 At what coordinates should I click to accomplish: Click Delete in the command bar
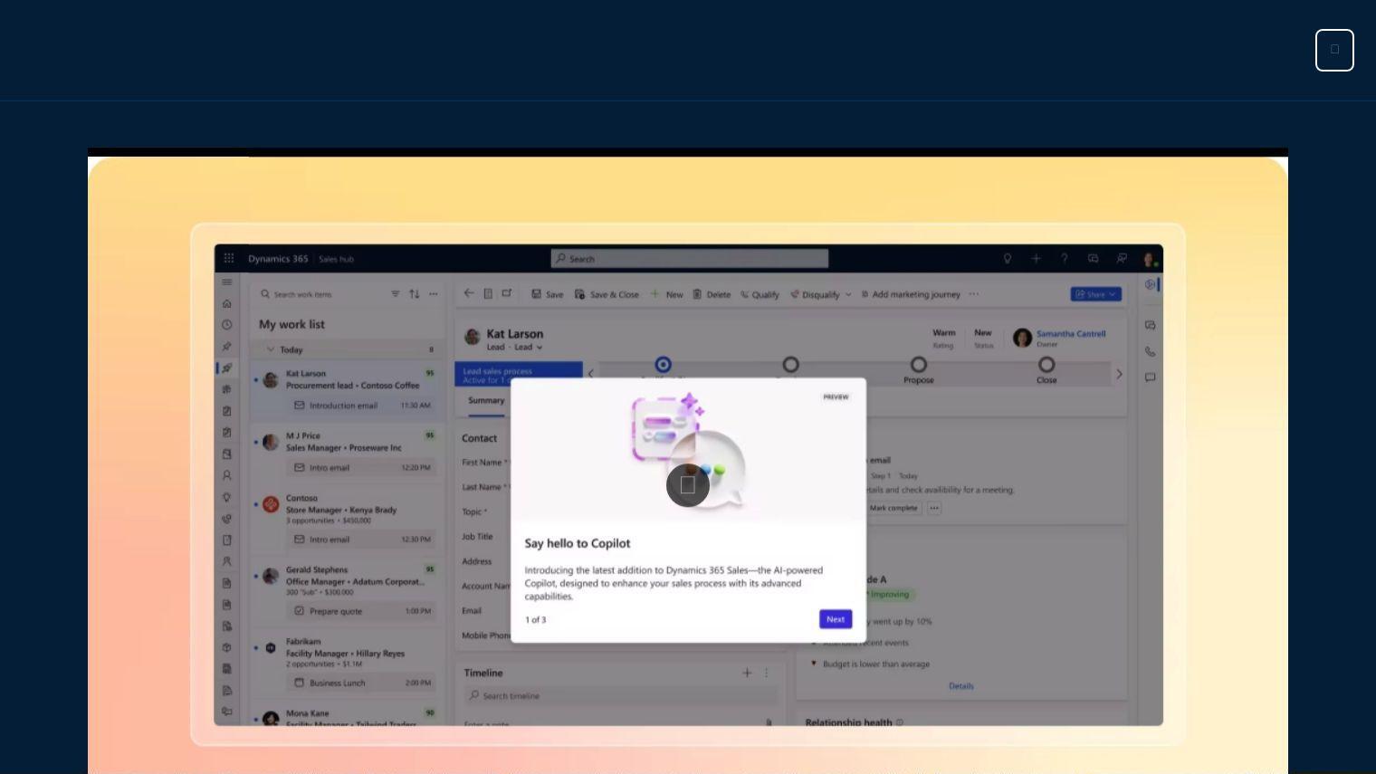point(712,294)
